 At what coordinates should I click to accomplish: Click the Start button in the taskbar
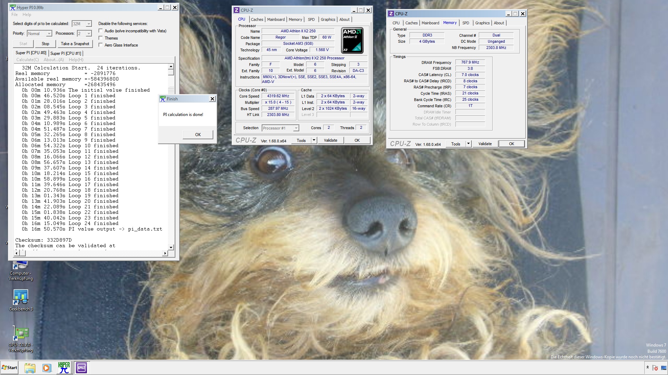(x=10, y=368)
